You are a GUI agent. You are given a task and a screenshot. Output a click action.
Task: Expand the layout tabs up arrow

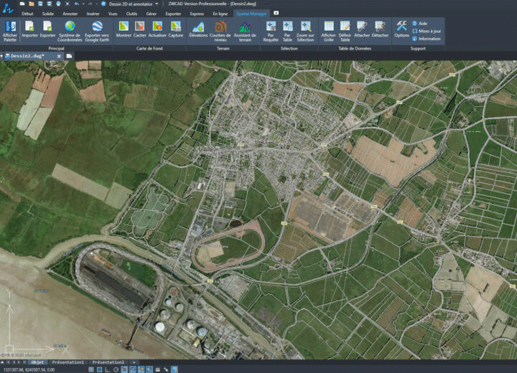click(2, 362)
